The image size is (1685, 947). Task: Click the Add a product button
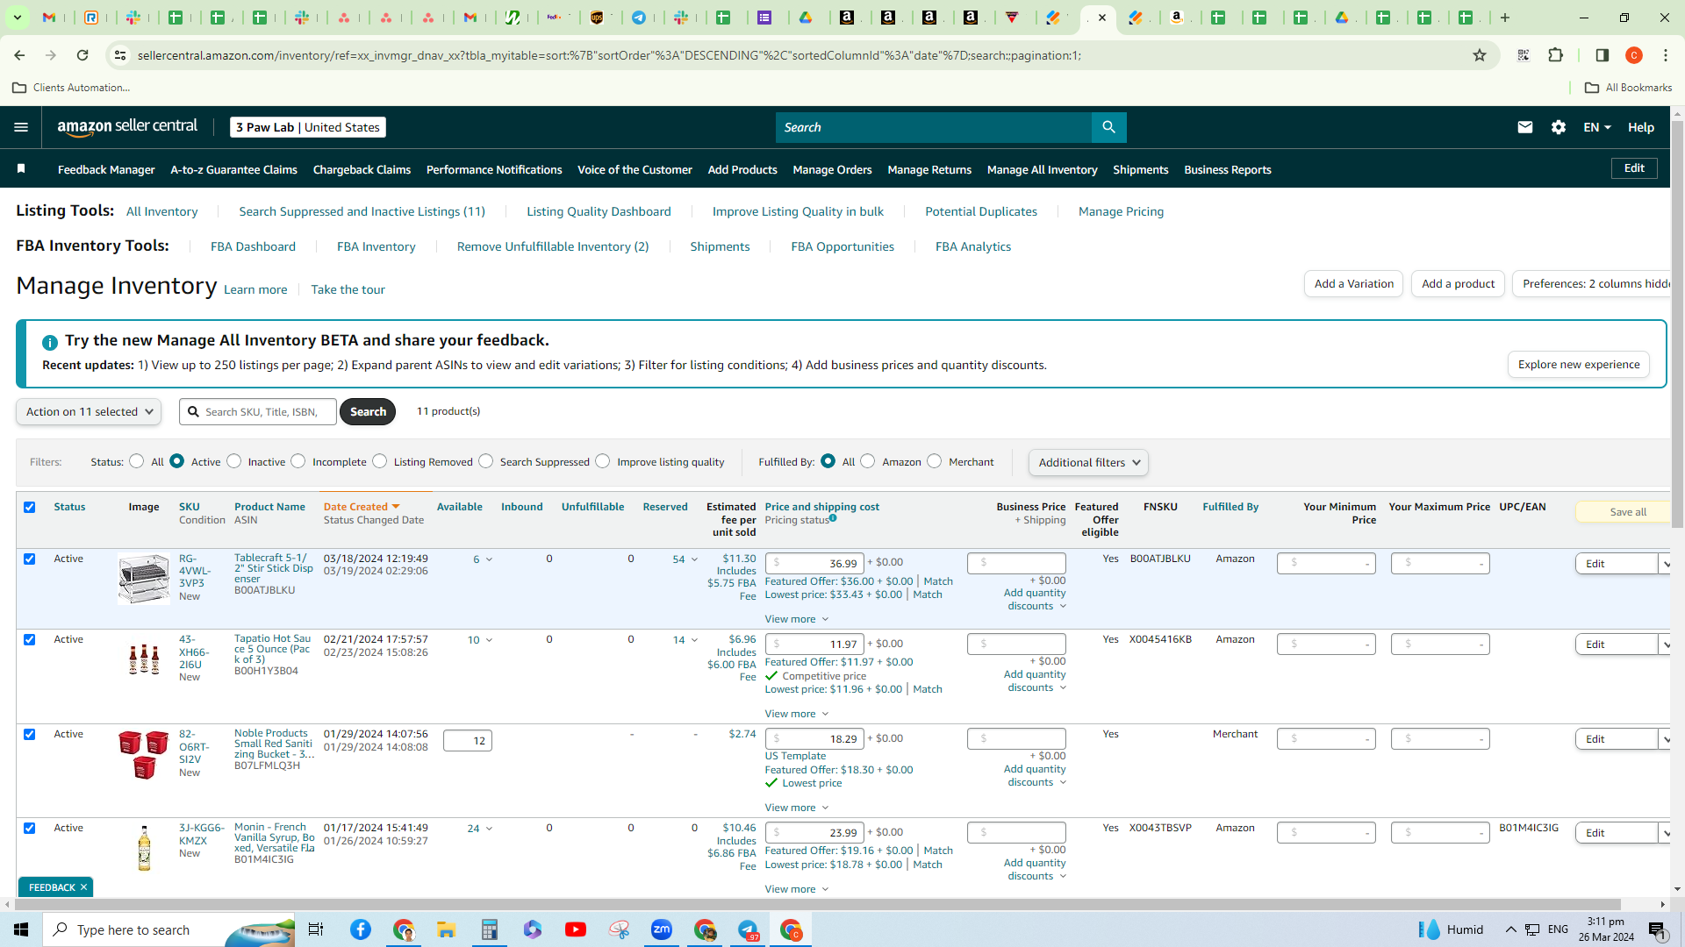tap(1458, 283)
